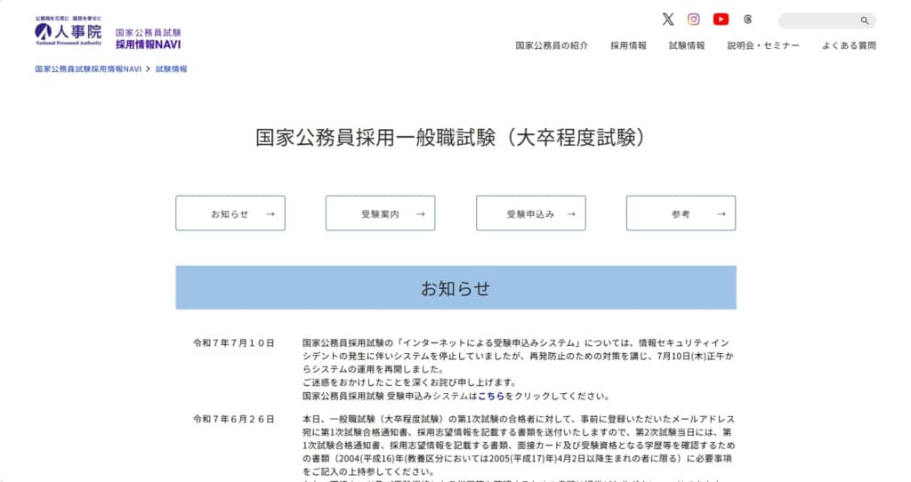Click the arrow on 参考 button
The width and height of the screenshot is (911, 482).
tap(722, 213)
